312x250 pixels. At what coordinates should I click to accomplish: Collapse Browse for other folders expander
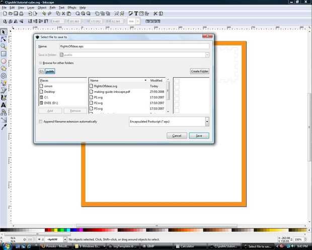click(41, 63)
